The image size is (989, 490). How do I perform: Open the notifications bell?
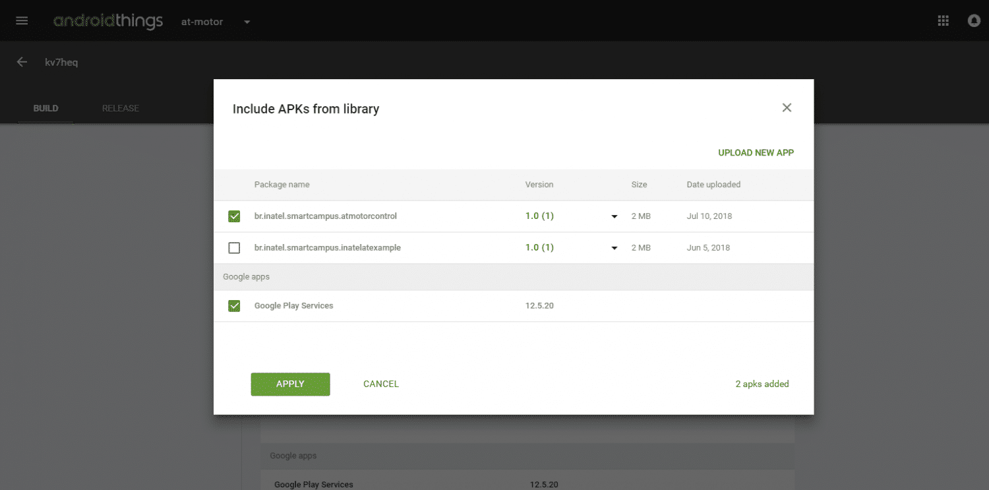[x=974, y=21]
